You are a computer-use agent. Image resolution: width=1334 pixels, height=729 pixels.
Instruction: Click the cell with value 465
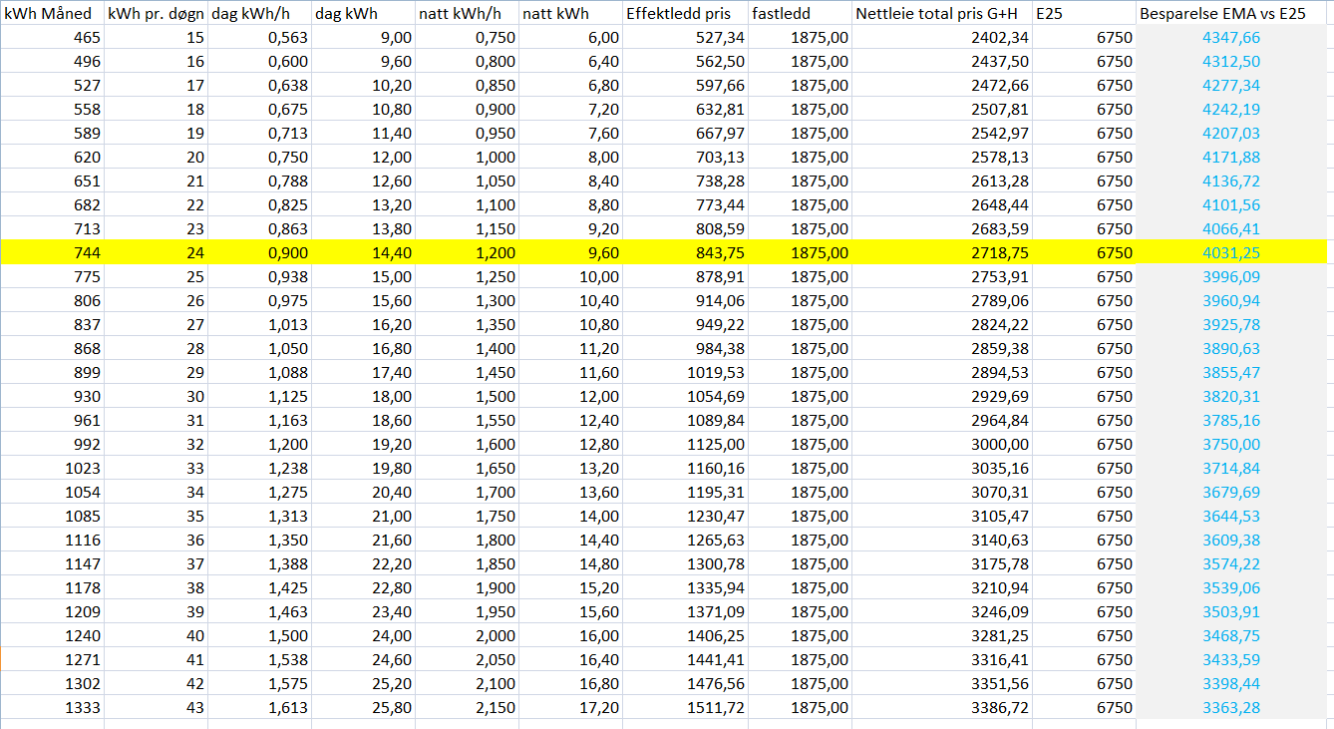pos(52,38)
